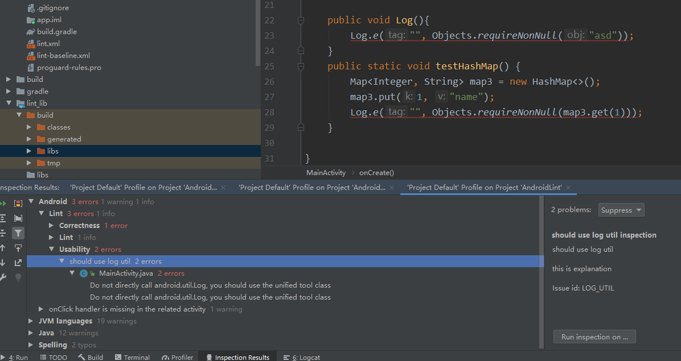Screen dimensions: 681x361
Task: Toggle the Filter icon in inspection panel
Action: click(19, 233)
